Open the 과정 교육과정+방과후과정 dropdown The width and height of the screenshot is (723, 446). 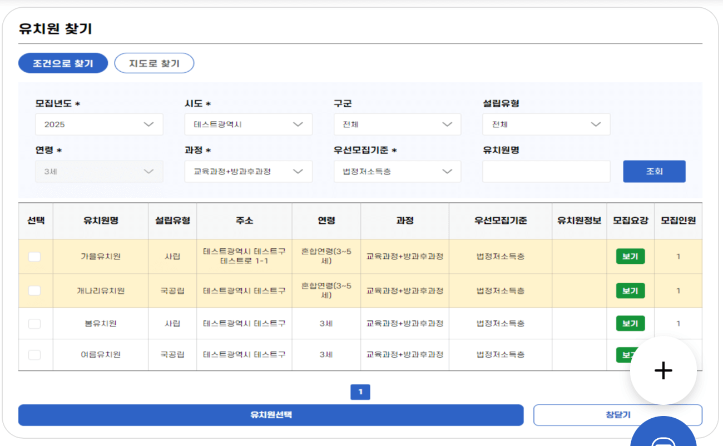[x=248, y=172]
